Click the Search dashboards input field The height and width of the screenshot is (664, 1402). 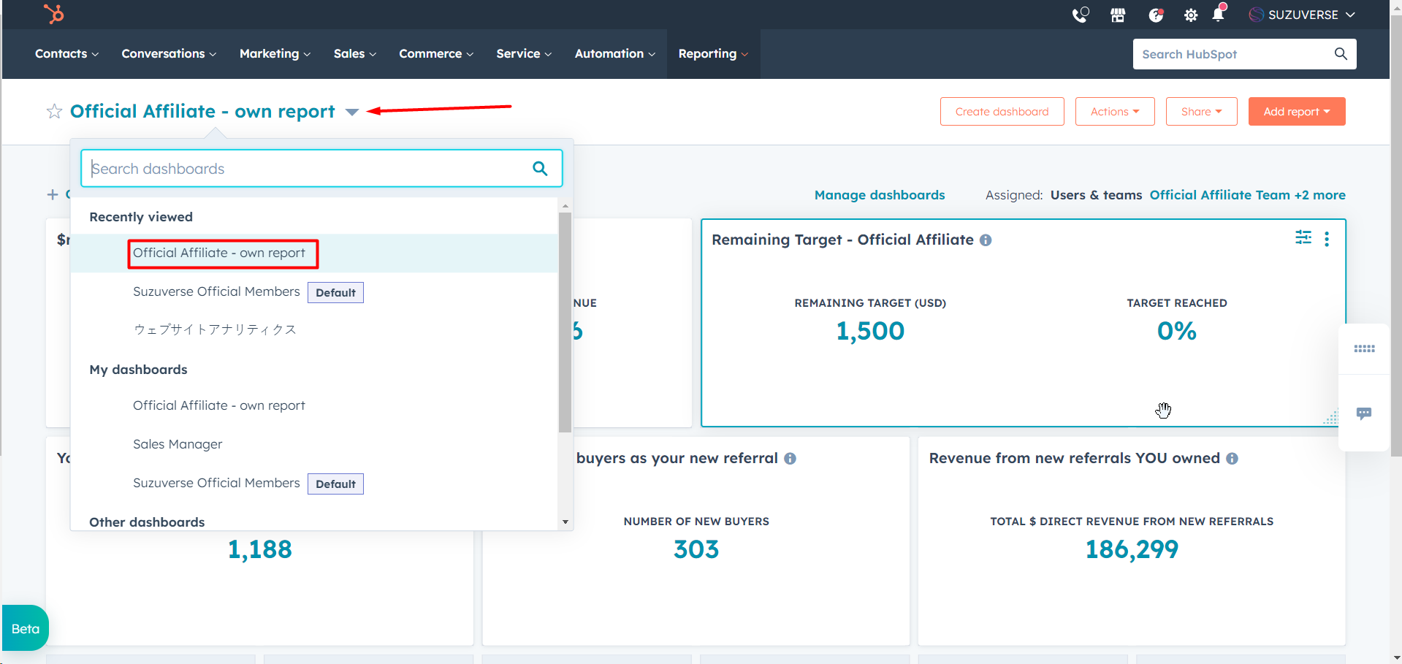coord(307,169)
